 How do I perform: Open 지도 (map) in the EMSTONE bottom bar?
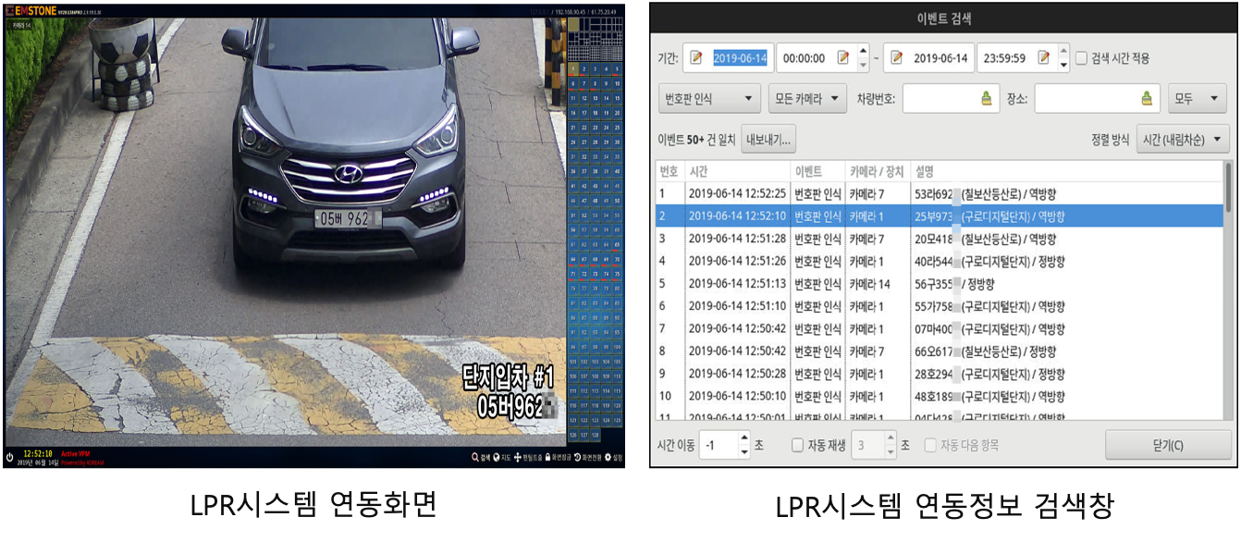pos(503,458)
